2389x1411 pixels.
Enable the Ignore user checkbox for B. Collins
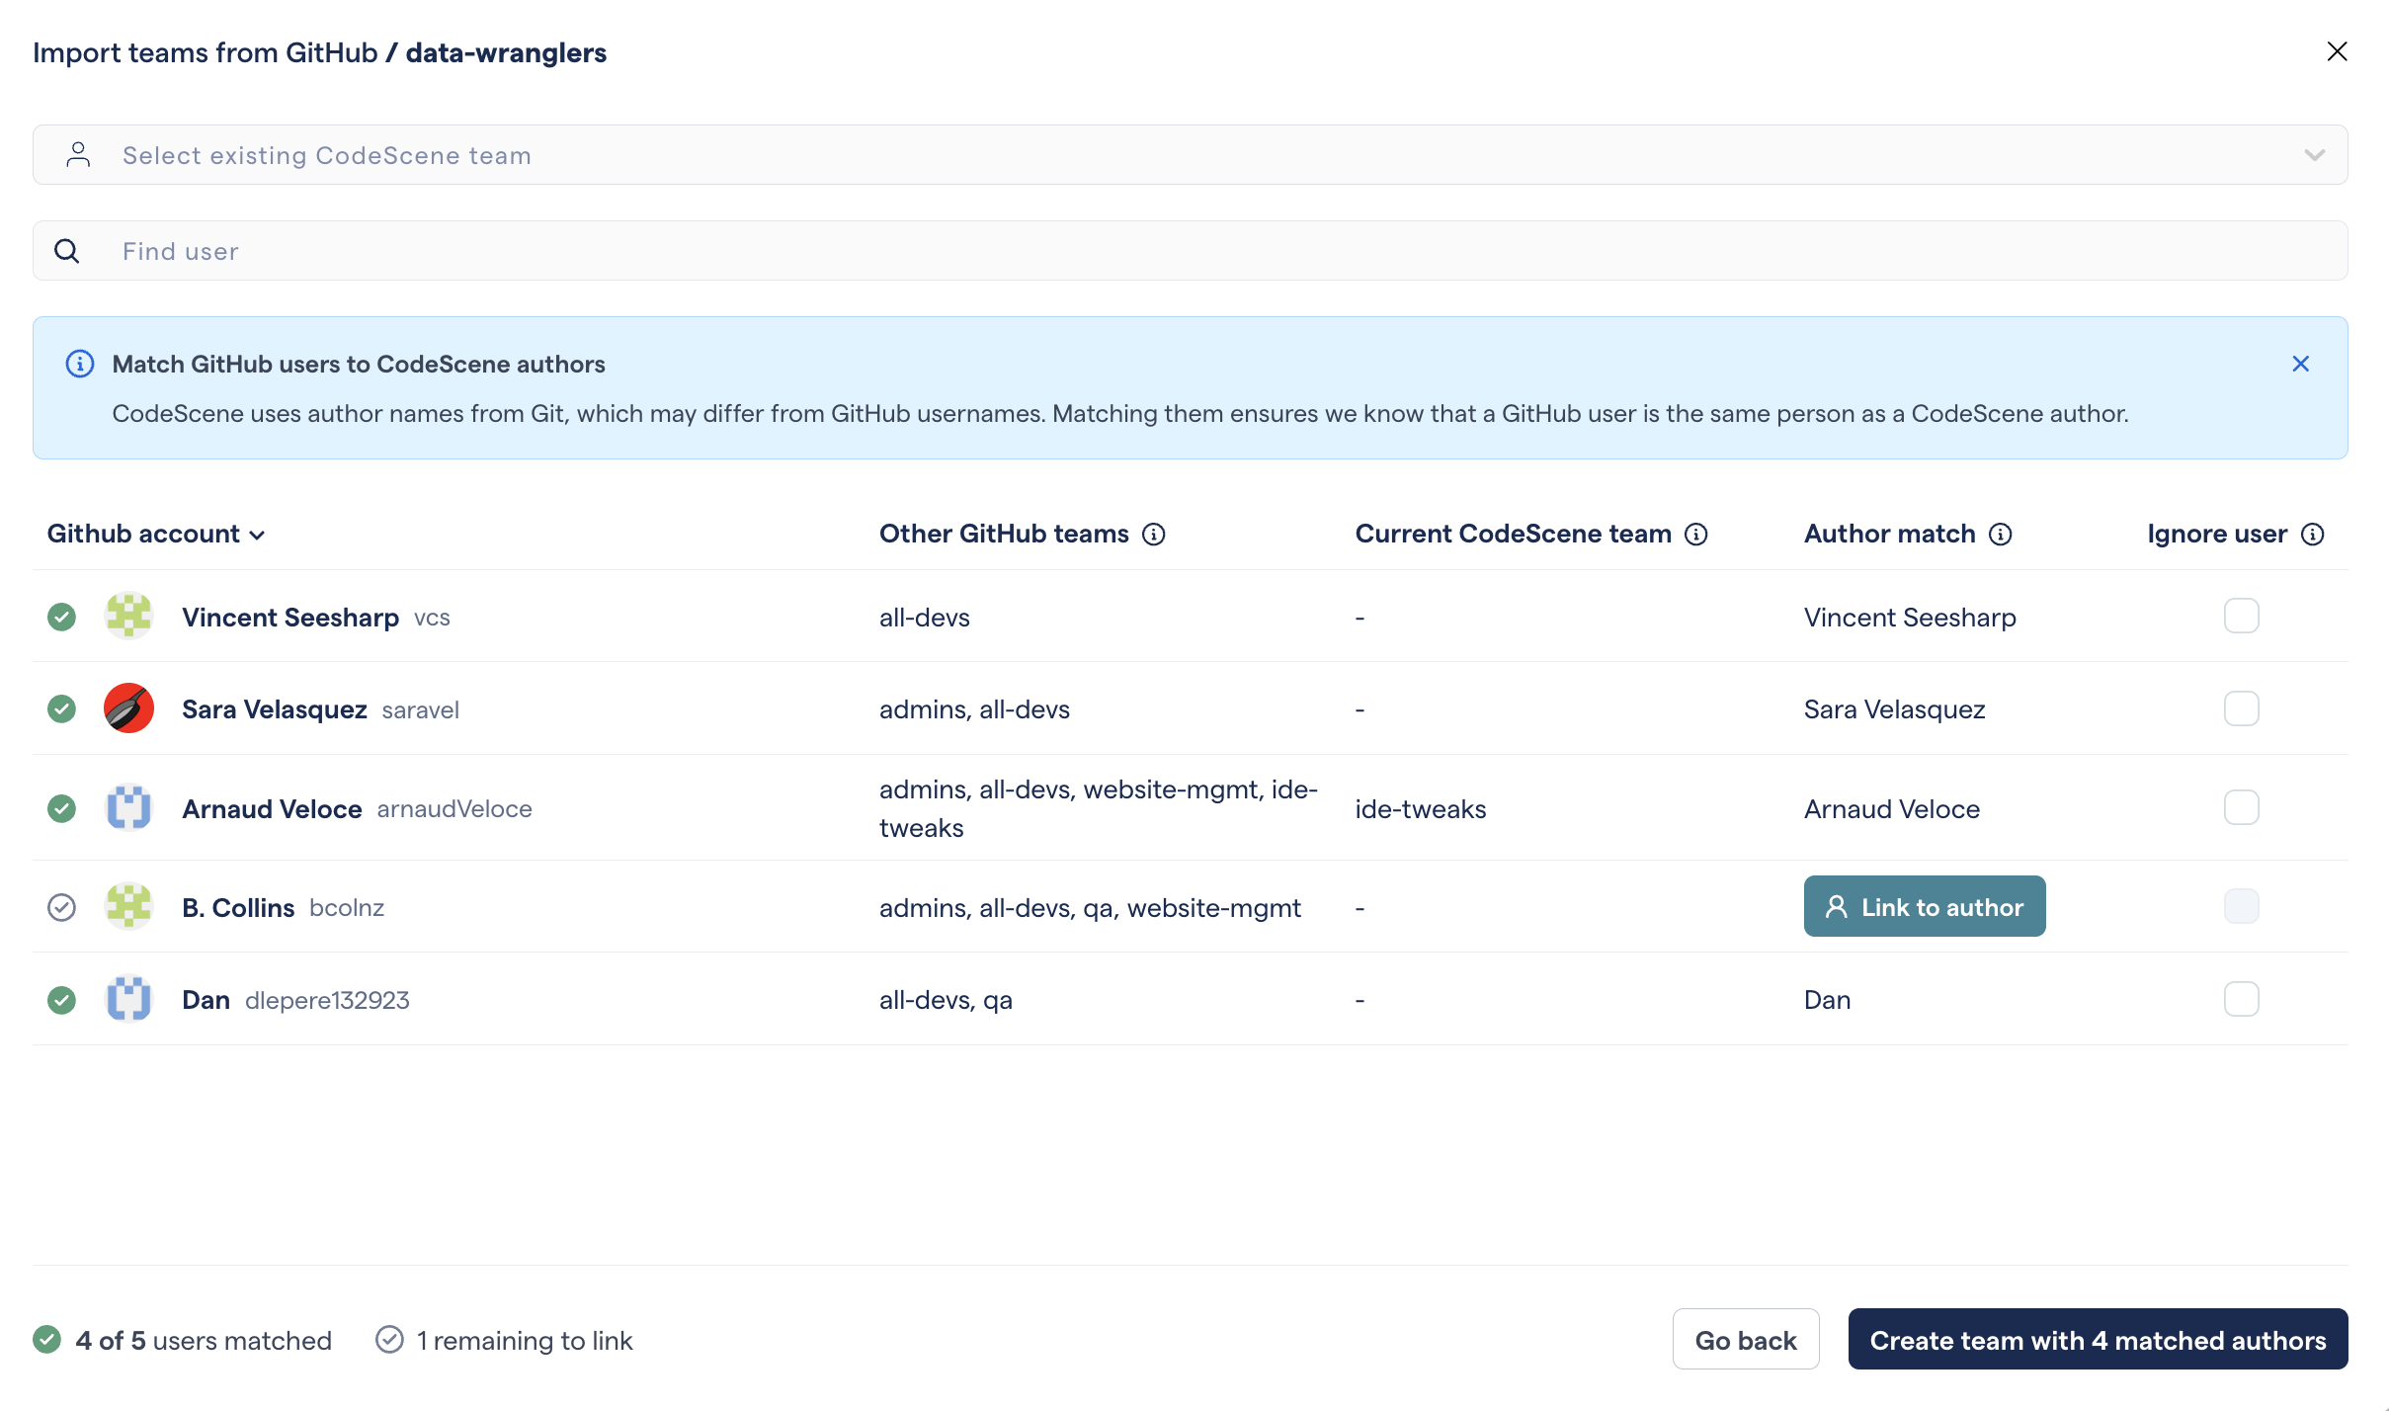[x=2241, y=905]
